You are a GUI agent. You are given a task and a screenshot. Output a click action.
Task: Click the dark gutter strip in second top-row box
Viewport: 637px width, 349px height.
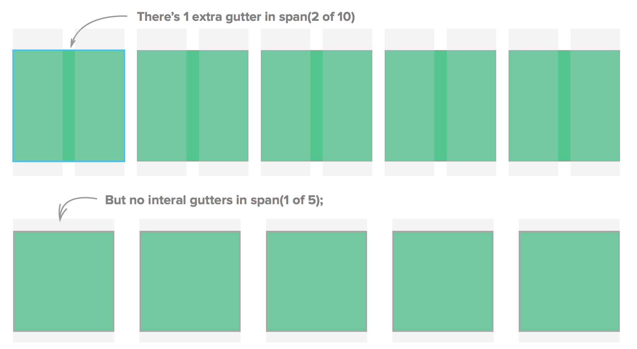pyautogui.click(x=193, y=106)
